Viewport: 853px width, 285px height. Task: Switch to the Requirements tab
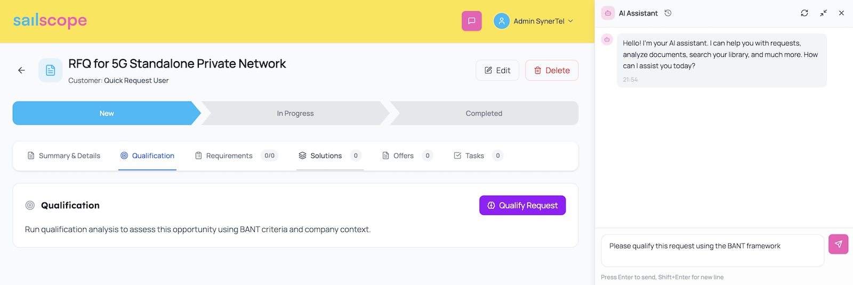[x=229, y=156]
